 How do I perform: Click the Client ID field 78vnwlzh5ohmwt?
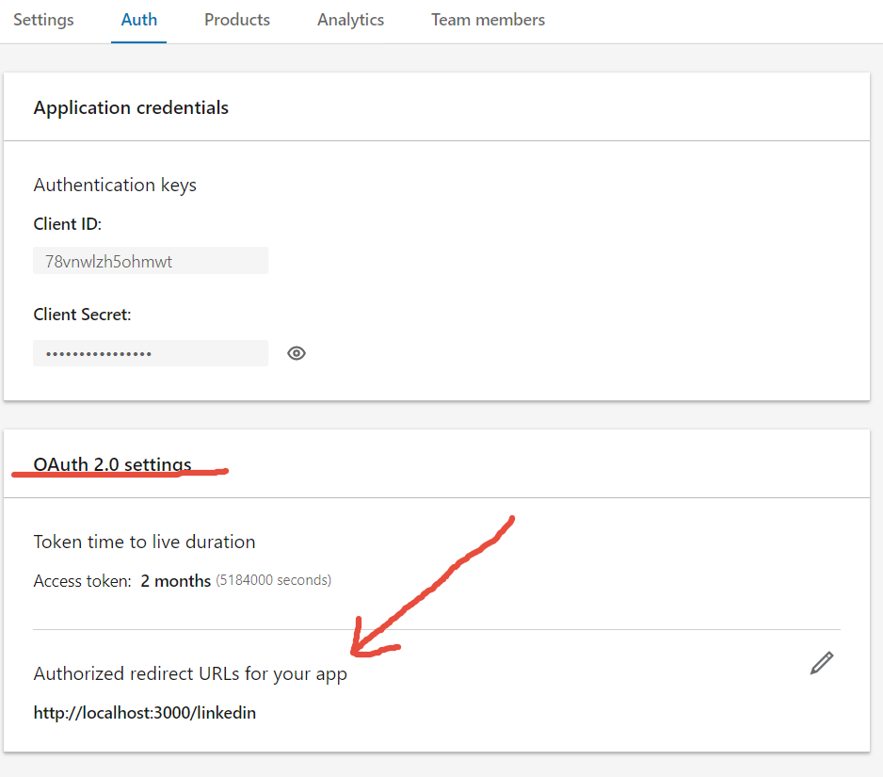tap(151, 261)
